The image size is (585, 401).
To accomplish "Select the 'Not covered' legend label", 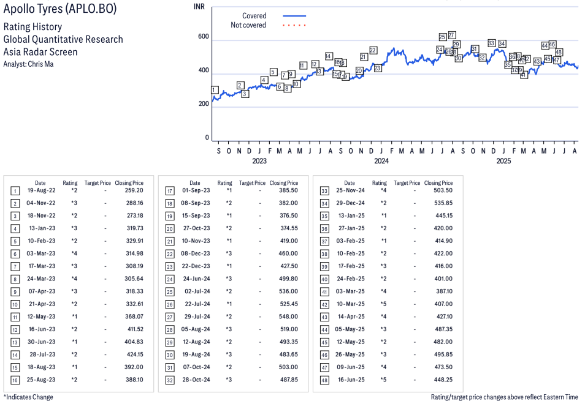I will pyautogui.click(x=248, y=25).
